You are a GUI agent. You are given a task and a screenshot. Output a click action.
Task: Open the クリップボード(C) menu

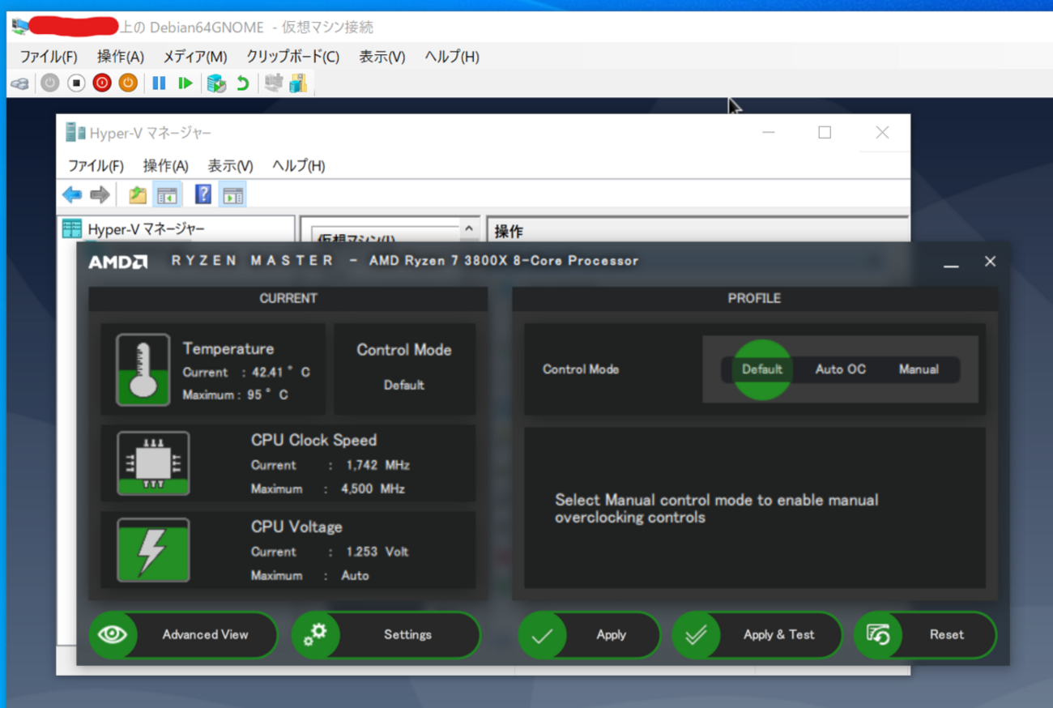coord(292,57)
